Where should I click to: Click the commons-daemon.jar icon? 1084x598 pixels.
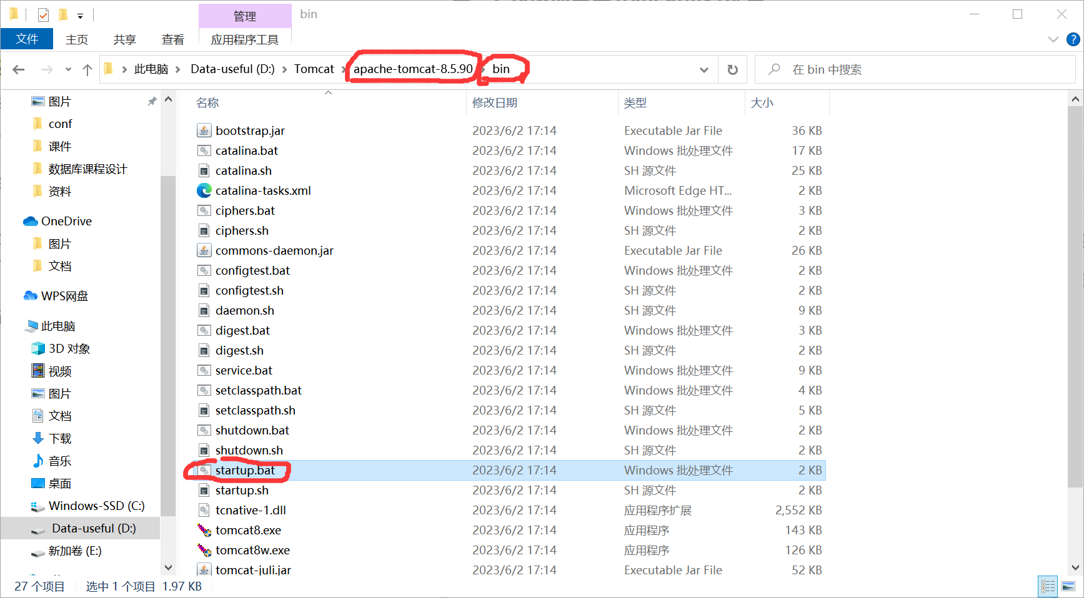204,250
